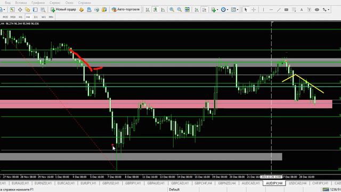This screenshot has width=341, height=192.
Task: Open the Templates icon
Action: [x=233, y=10]
